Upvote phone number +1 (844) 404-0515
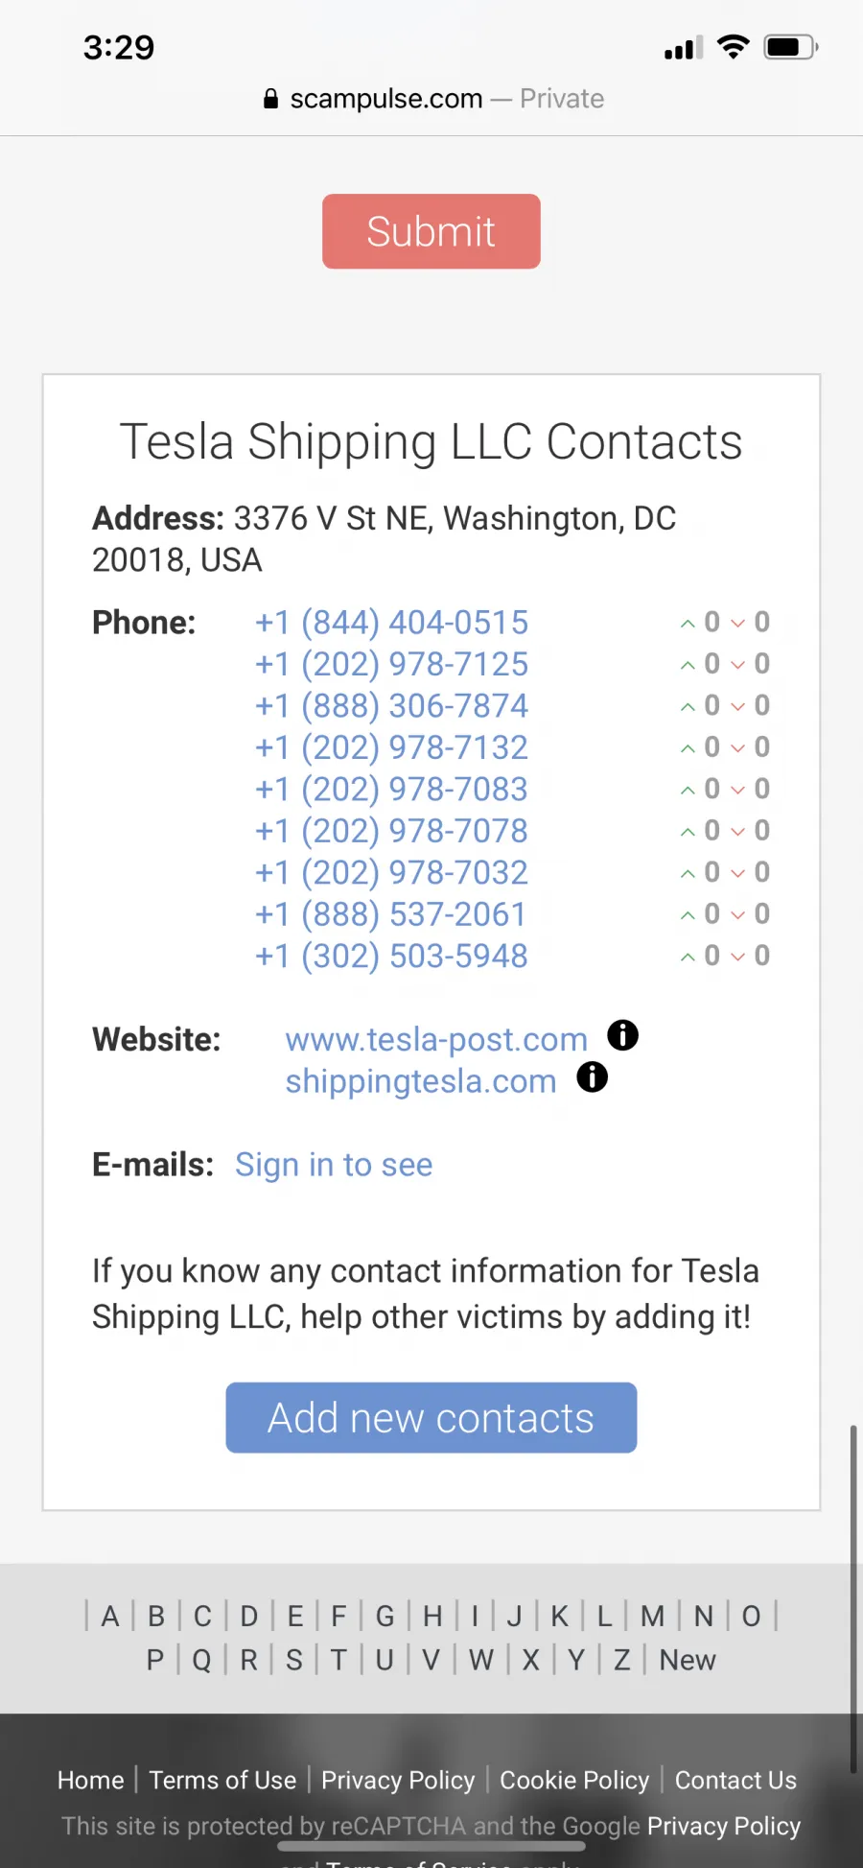The width and height of the screenshot is (863, 1868). 688,624
